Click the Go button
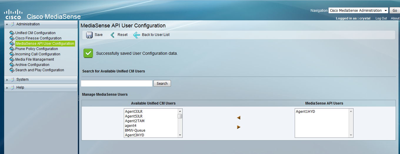This screenshot has width=400, height=154. [x=395, y=11]
